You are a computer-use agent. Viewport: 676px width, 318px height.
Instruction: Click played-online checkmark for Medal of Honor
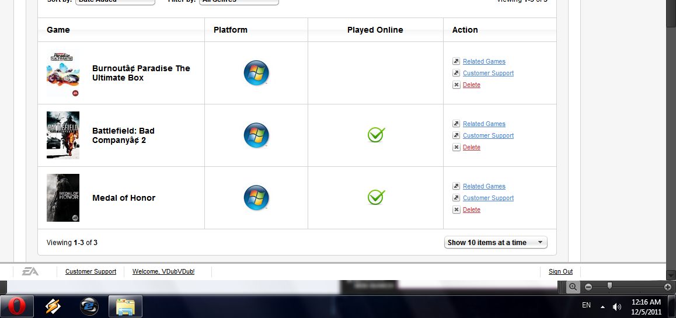[376, 197]
